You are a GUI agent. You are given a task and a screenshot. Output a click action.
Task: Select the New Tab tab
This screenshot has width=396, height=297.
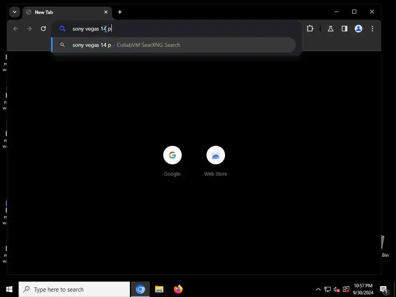click(67, 12)
